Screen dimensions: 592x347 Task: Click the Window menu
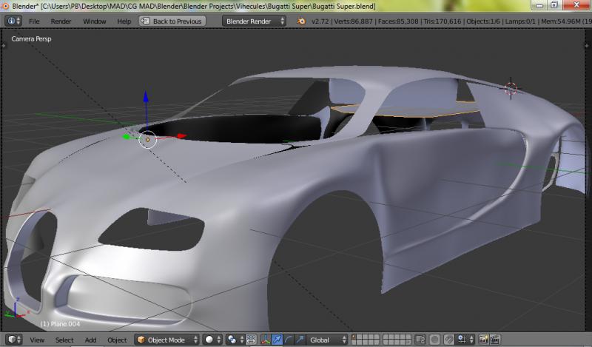click(94, 21)
